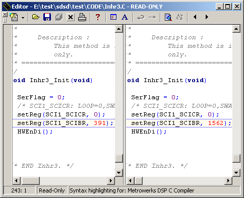This screenshot has height=198, width=244.
Task: Click left pane scroll up arrow
Action: tap(119, 29)
